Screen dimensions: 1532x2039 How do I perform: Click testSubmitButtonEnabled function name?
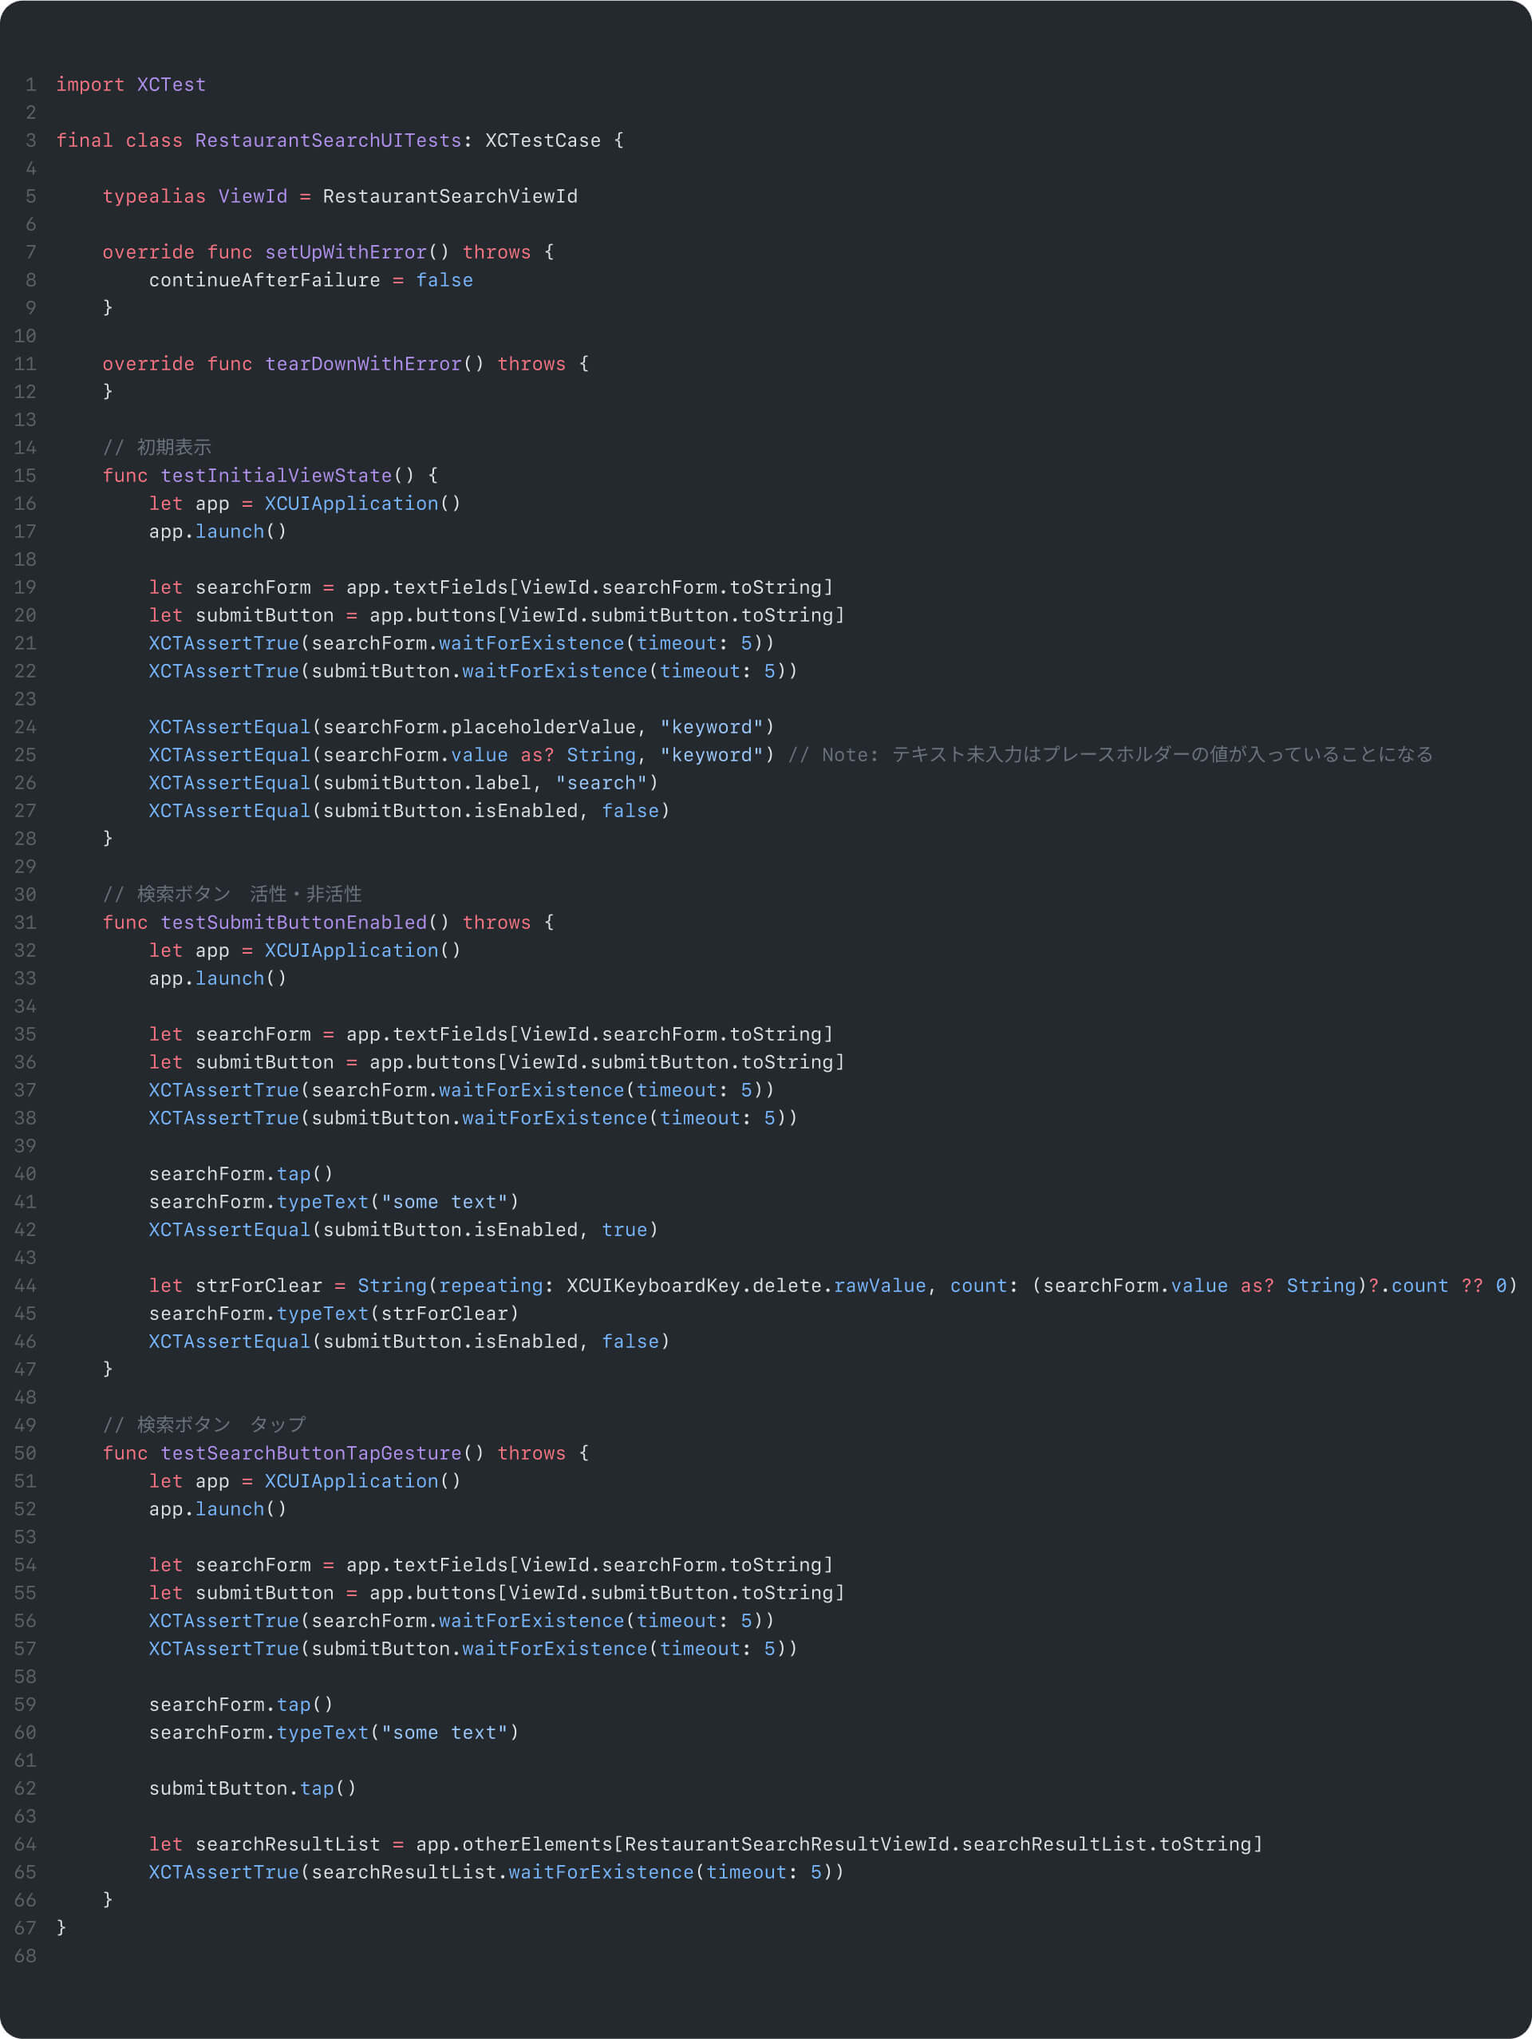pyautogui.click(x=293, y=923)
